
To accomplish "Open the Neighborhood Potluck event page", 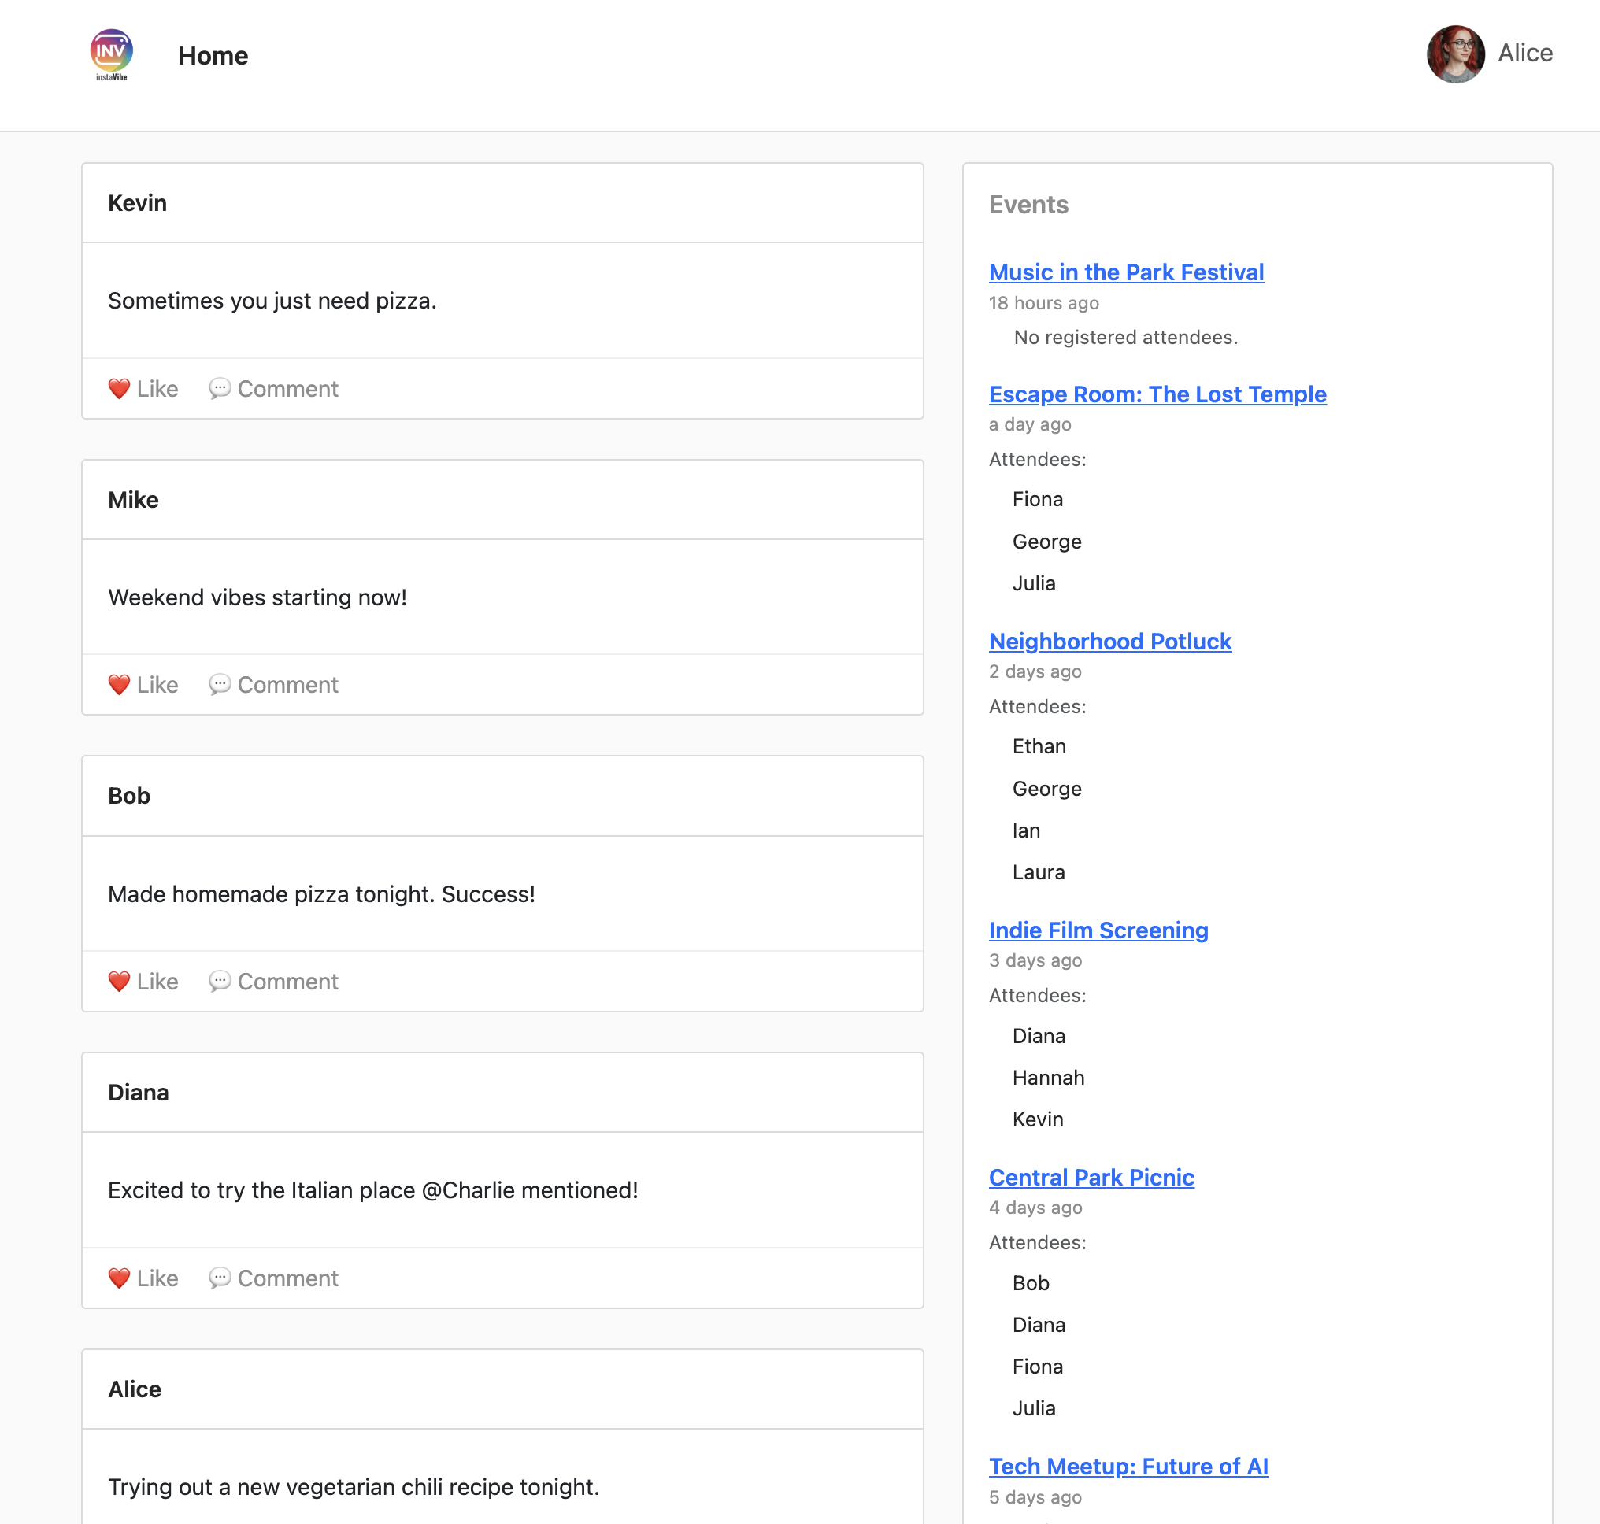I will coord(1110,641).
